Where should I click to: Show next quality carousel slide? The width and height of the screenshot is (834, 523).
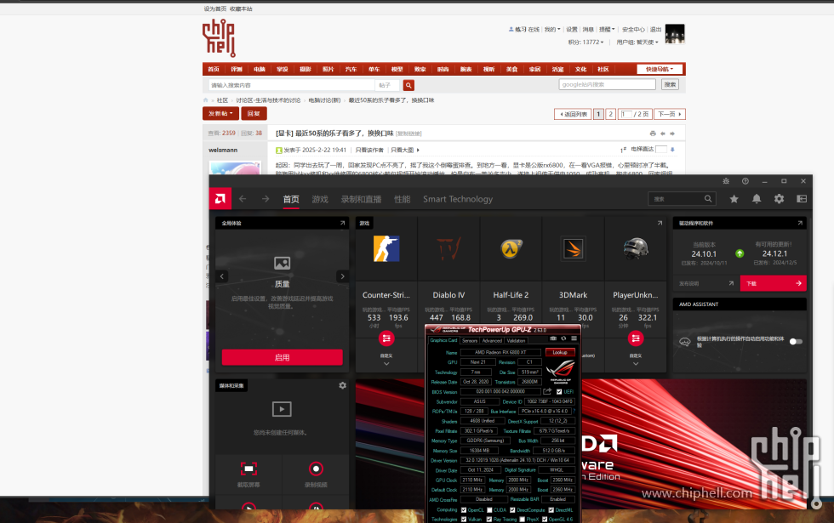click(x=342, y=276)
